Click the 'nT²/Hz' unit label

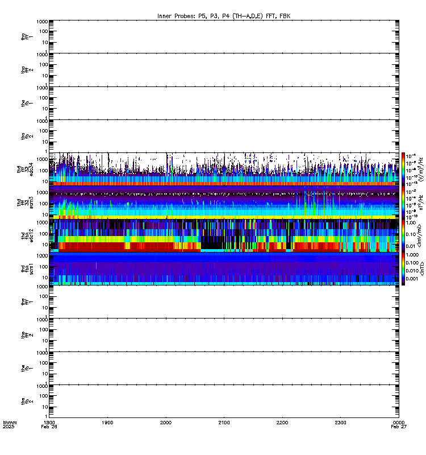(421, 202)
